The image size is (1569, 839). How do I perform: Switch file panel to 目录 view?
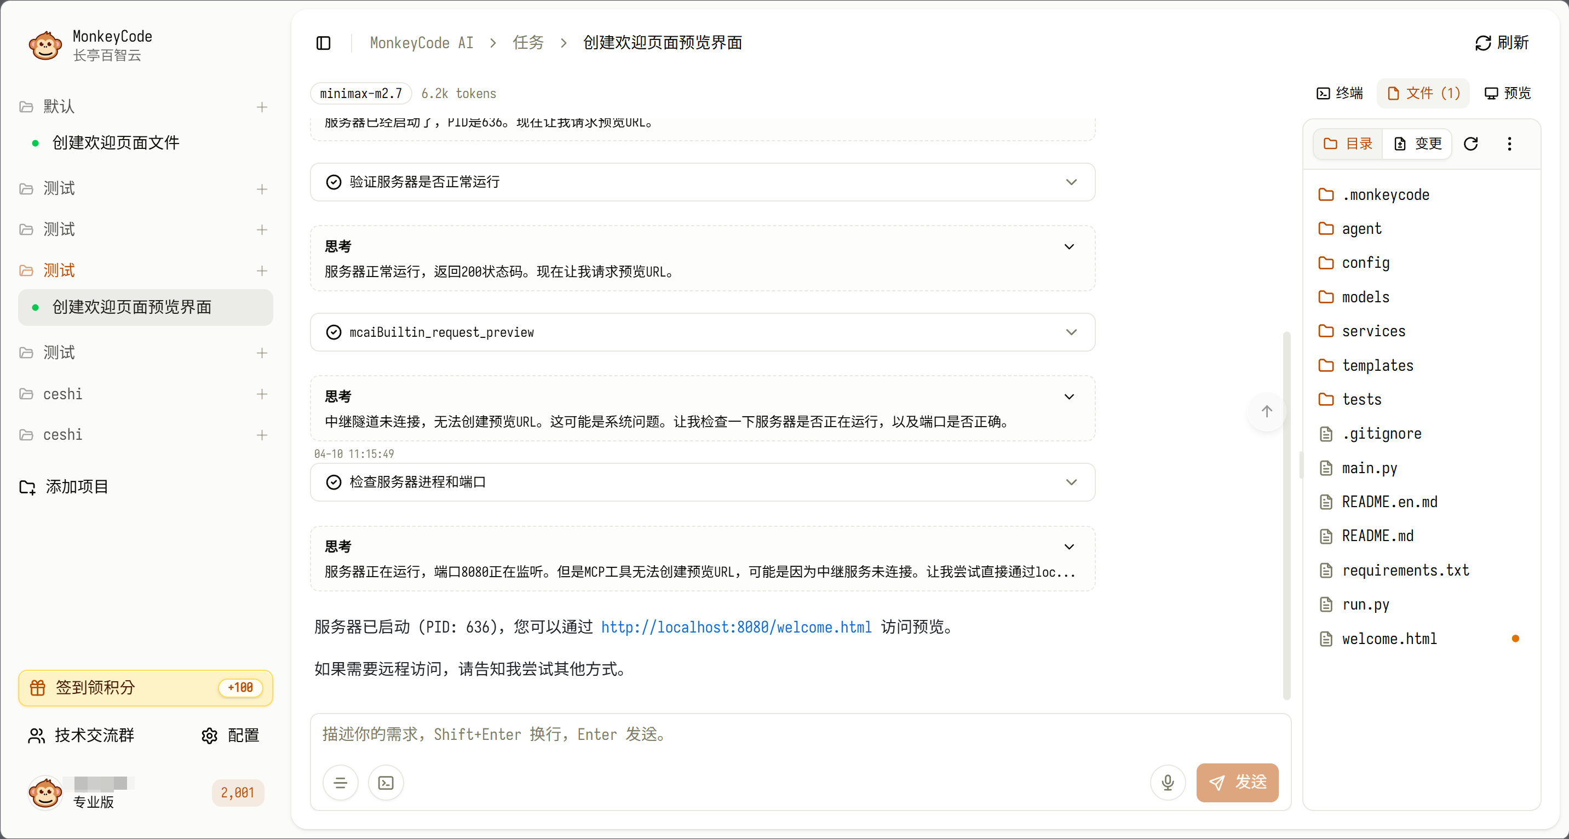tap(1348, 144)
